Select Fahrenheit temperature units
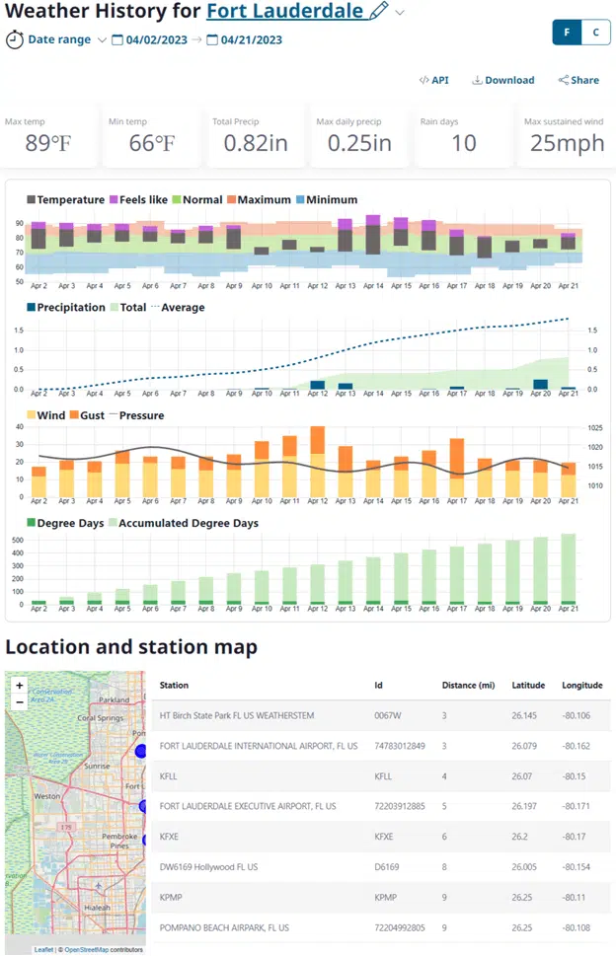This screenshot has width=616, height=956. 567,33
